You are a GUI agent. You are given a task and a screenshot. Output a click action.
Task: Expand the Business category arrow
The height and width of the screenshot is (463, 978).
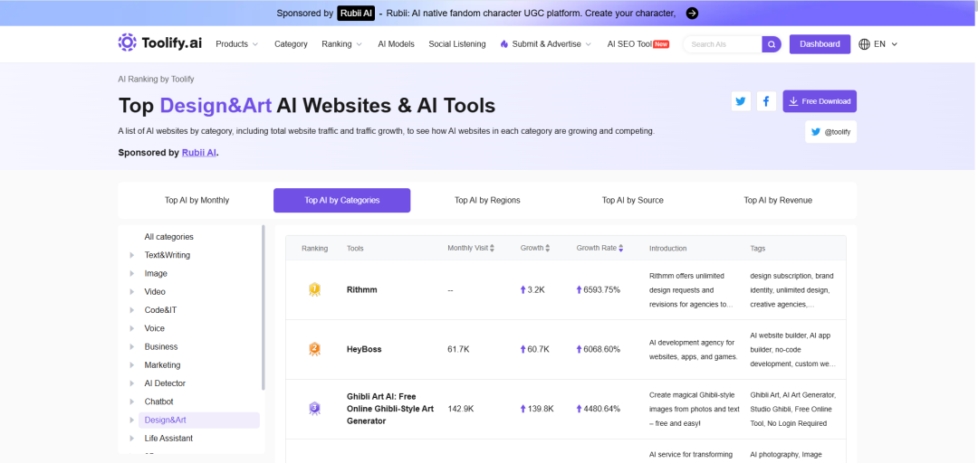pyautogui.click(x=131, y=346)
